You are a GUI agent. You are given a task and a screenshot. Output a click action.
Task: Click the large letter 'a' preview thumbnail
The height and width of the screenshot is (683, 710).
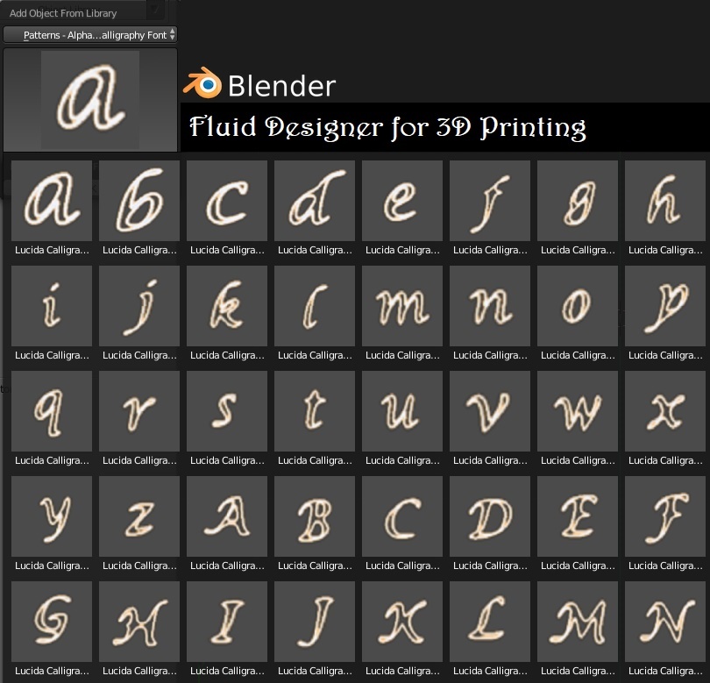(x=89, y=100)
